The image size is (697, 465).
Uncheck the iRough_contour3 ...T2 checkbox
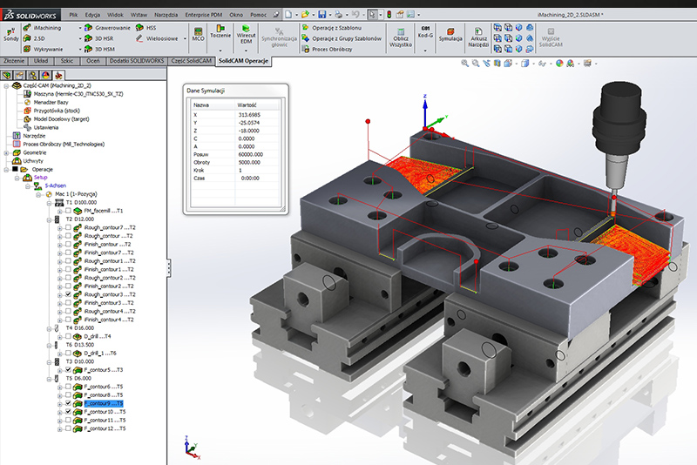click(69, 294)
